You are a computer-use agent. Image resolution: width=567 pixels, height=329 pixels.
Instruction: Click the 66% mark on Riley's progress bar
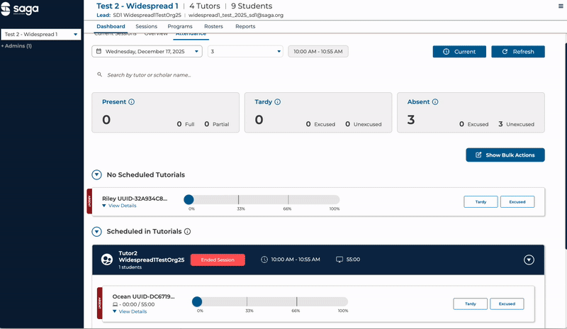(288, 200)
